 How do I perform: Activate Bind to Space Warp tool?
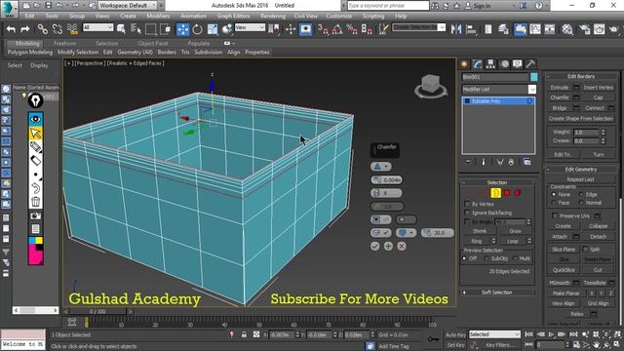(72, 28)
